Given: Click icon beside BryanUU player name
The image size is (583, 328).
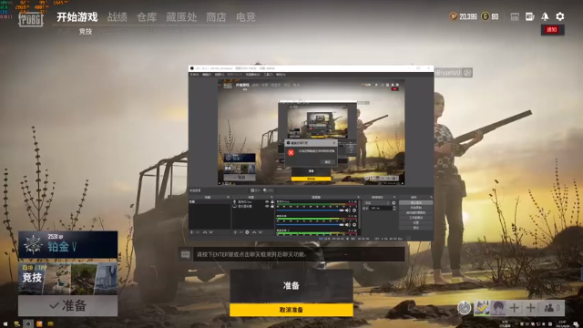Looking at the screenshot, I should [467, 73].
